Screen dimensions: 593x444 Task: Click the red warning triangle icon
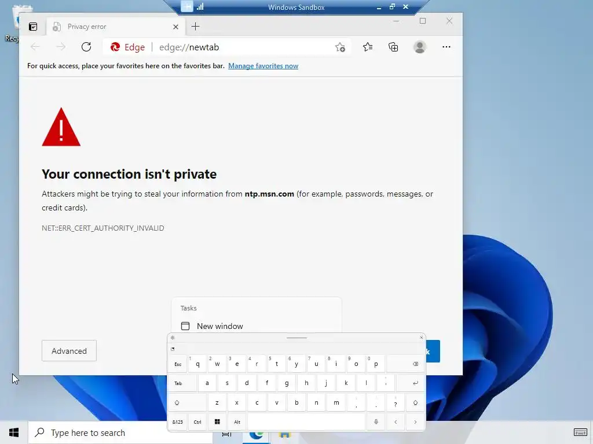(61, 127)
